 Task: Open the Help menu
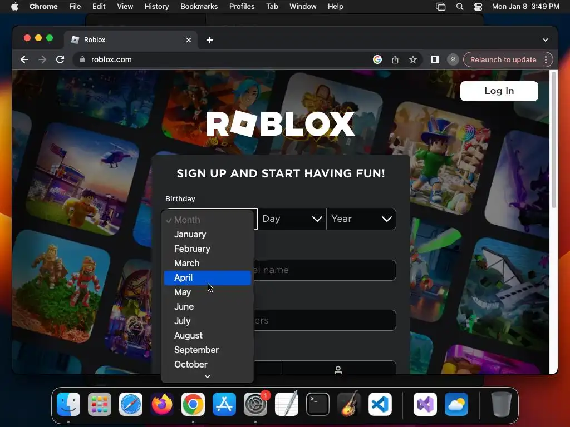335,7
